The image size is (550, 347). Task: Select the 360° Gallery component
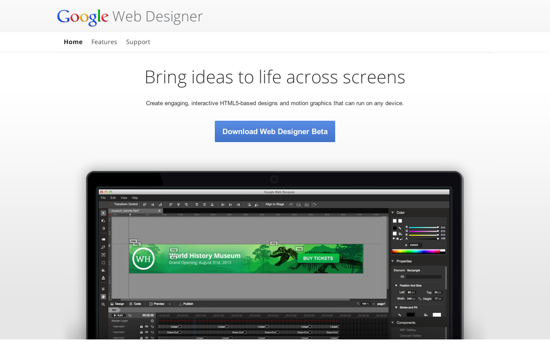408,330
